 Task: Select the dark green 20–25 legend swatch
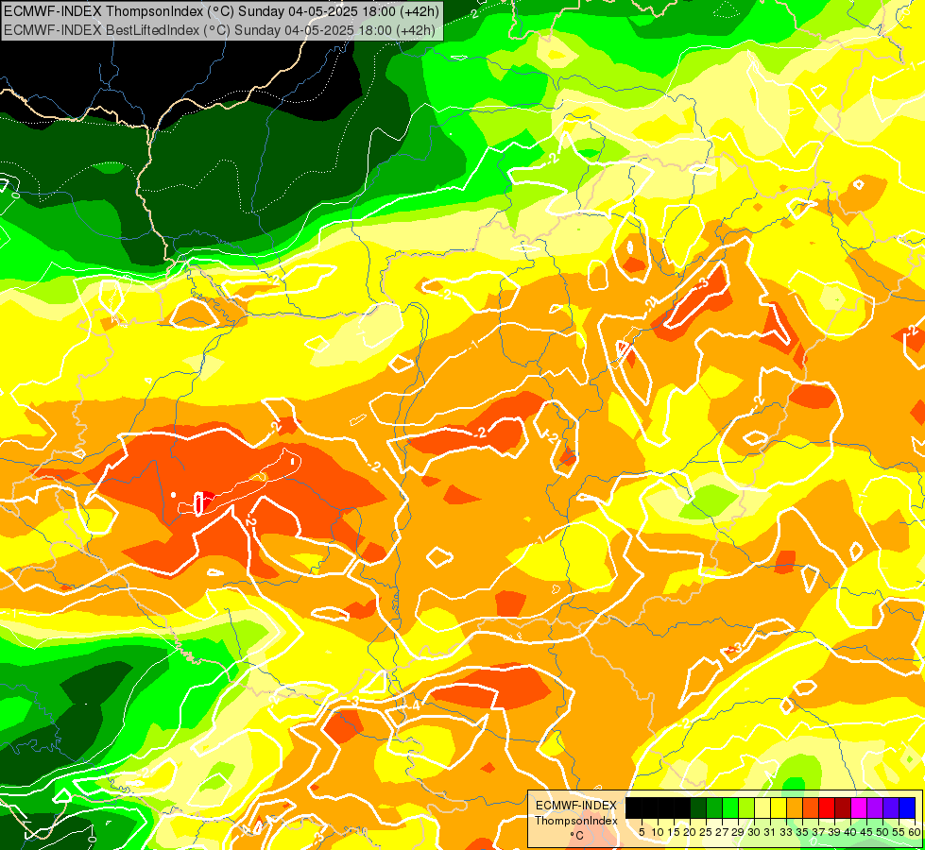coord(698,807)
